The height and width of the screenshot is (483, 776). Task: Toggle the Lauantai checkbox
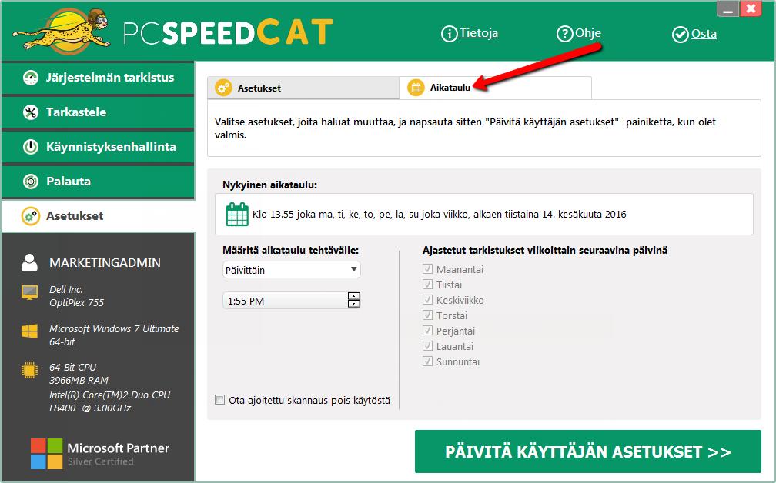point(427,345)
